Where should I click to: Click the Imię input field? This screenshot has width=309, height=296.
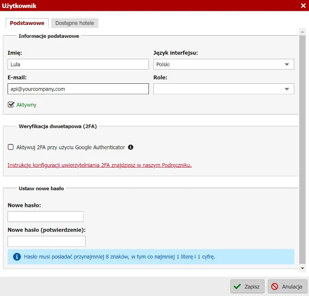point(78,64)
